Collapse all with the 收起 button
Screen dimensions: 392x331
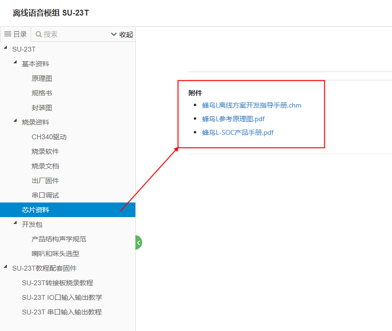122,34
